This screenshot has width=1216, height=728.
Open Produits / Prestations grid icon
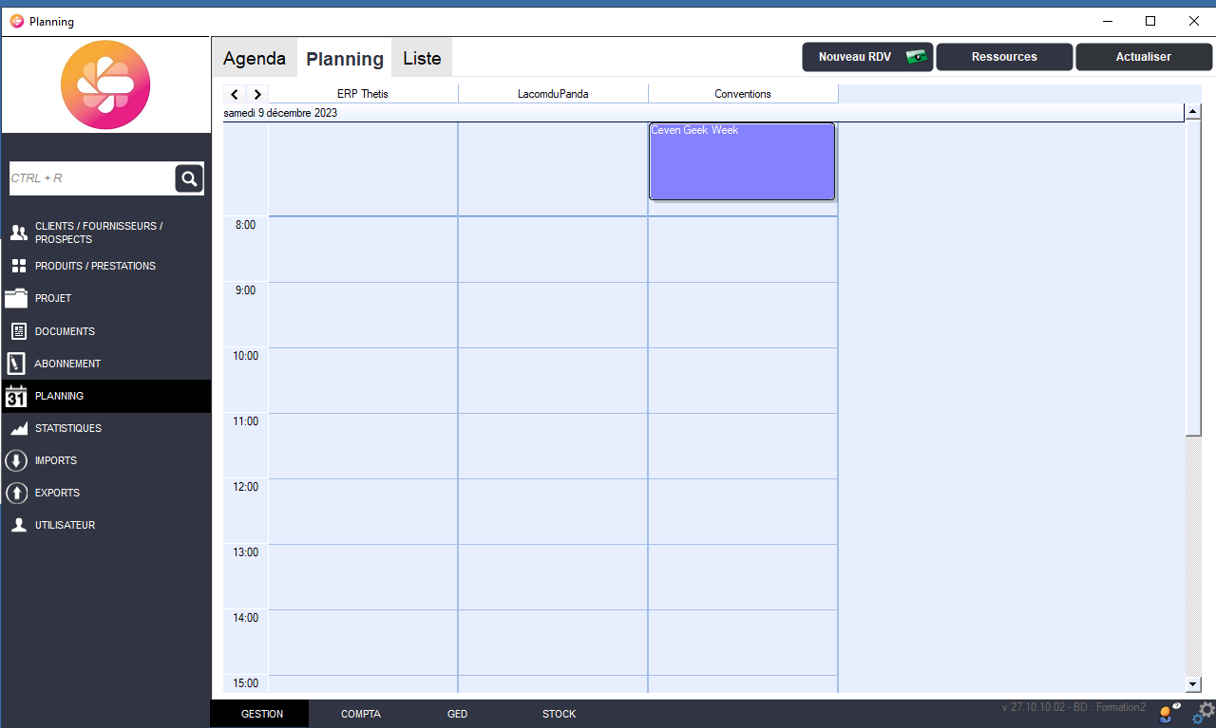(x=18, y=266)
